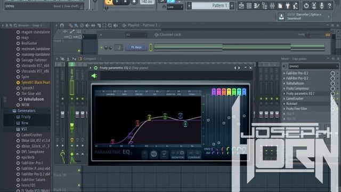Click the project info page icon
Image resolution: width=341 pixels, height=192 pixels.
[x=280, y=6]
